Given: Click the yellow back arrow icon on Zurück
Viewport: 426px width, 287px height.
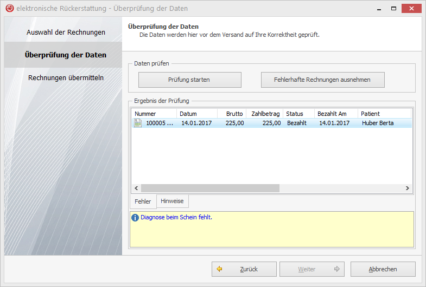Looking at the screenshot, I should tap(219, 269).
